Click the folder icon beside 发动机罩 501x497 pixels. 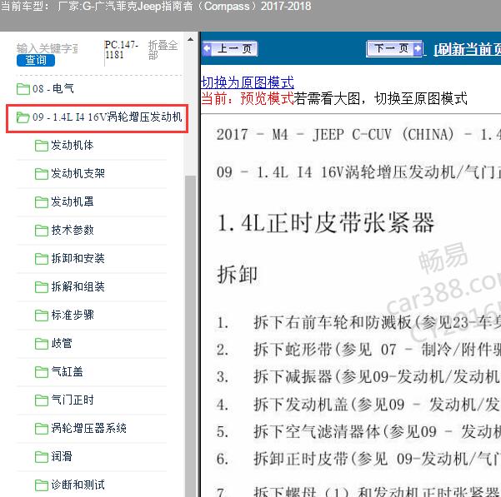[42, 202]
